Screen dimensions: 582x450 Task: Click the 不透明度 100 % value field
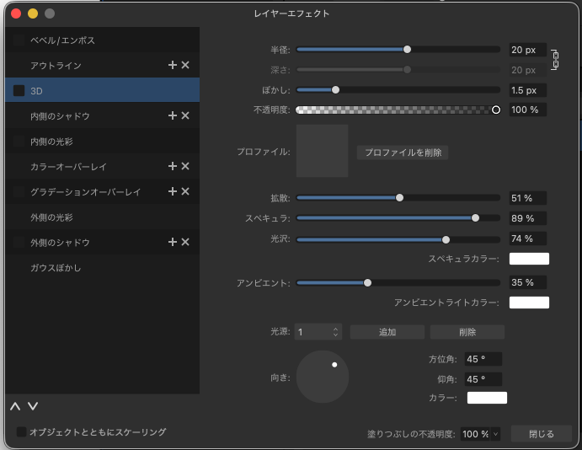[528, 110]
